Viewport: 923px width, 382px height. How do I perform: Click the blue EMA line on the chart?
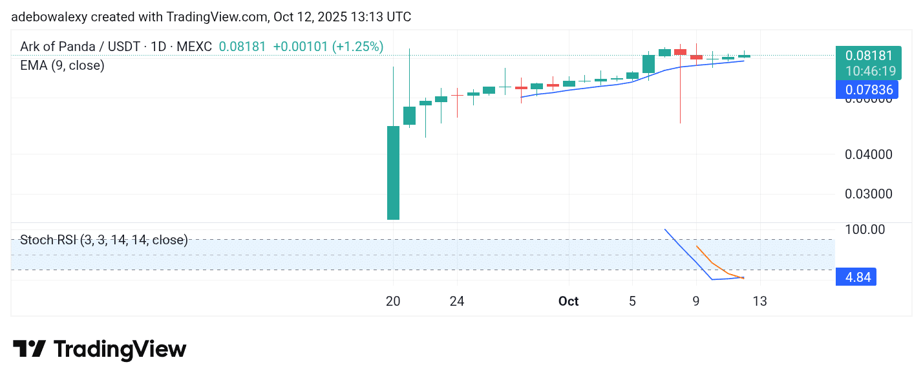tap(582, 89)
